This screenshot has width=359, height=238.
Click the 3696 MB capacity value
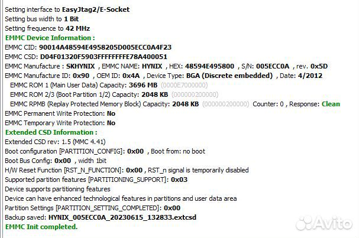(x=143, y=85)
